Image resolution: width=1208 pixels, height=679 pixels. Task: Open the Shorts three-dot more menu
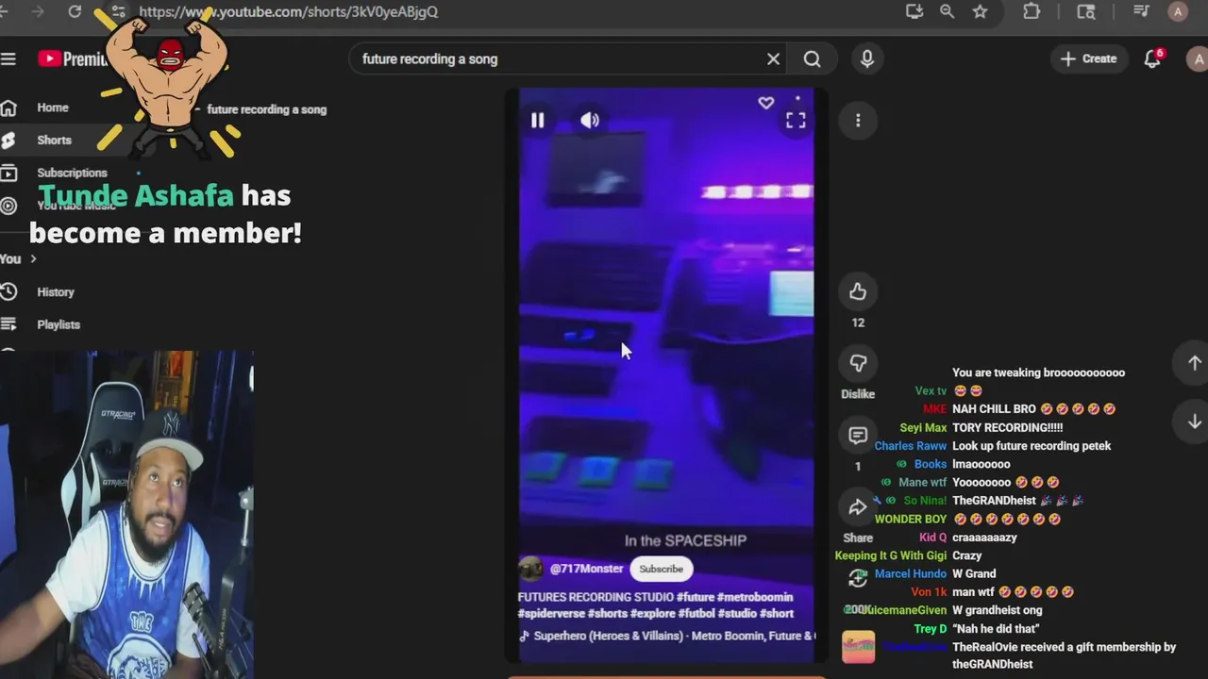coord(858,120)
